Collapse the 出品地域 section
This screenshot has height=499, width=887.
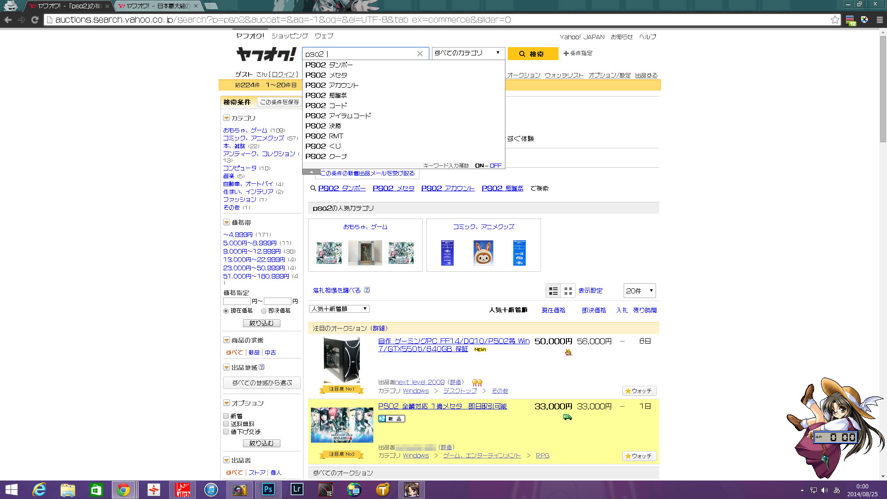point(226,367)
